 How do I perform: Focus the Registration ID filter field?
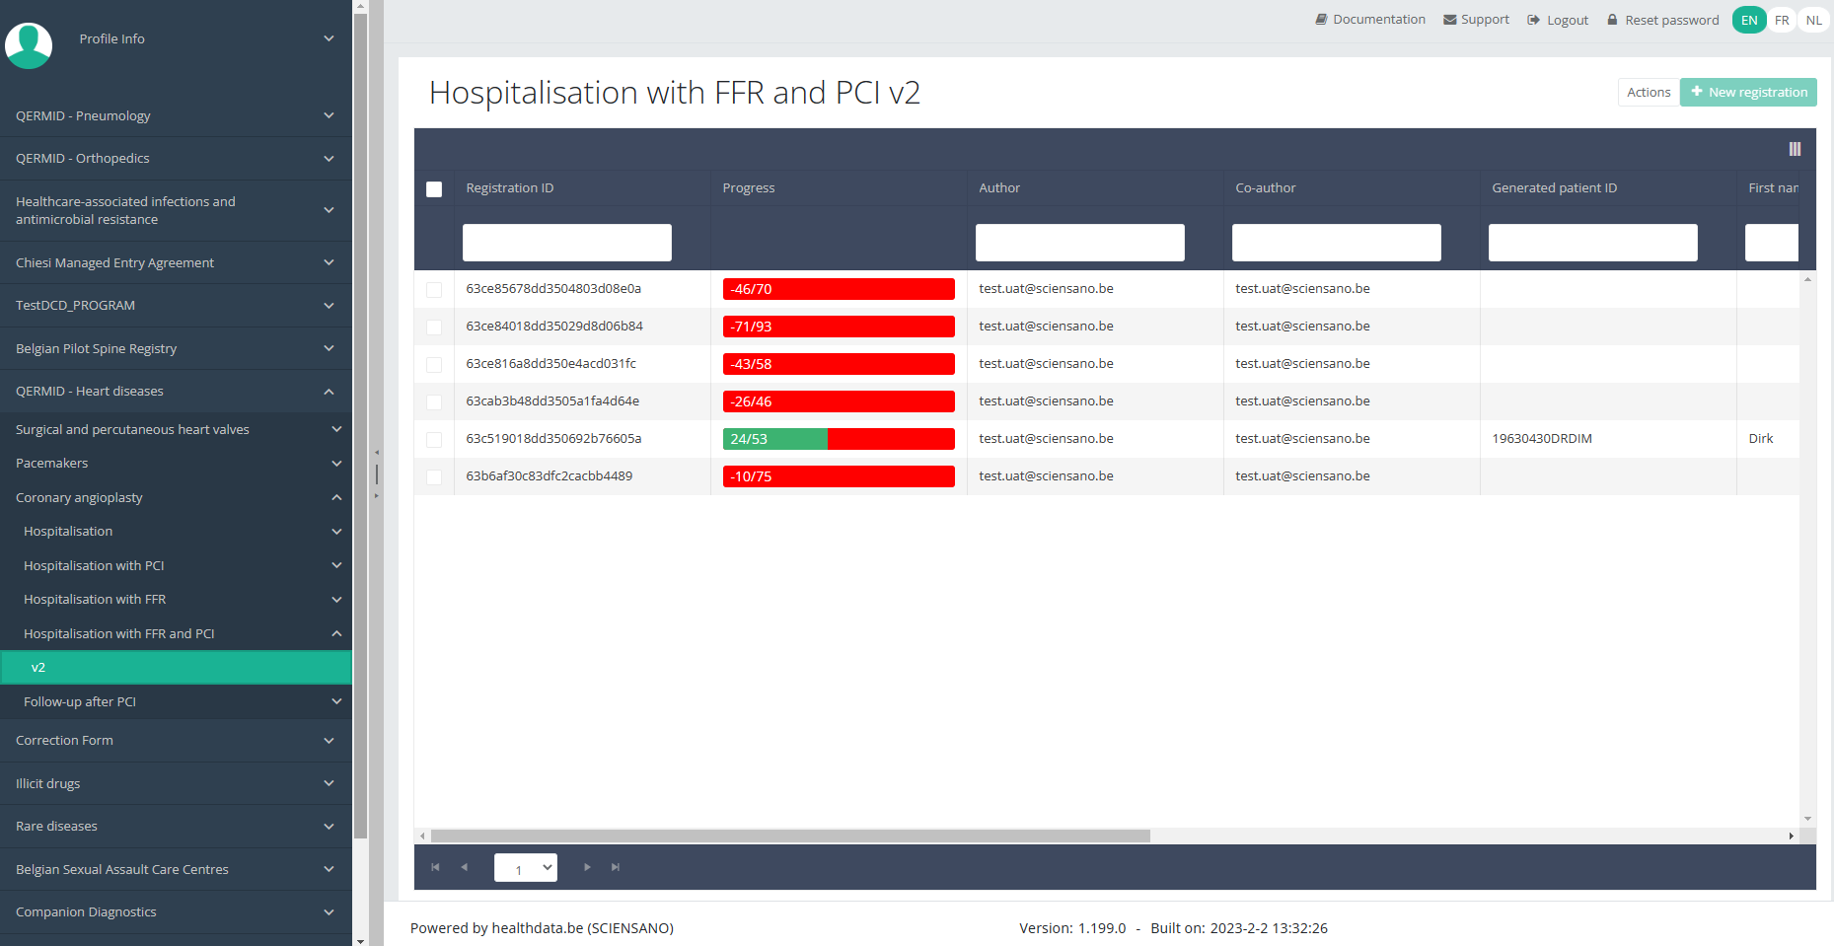(566, 243)
